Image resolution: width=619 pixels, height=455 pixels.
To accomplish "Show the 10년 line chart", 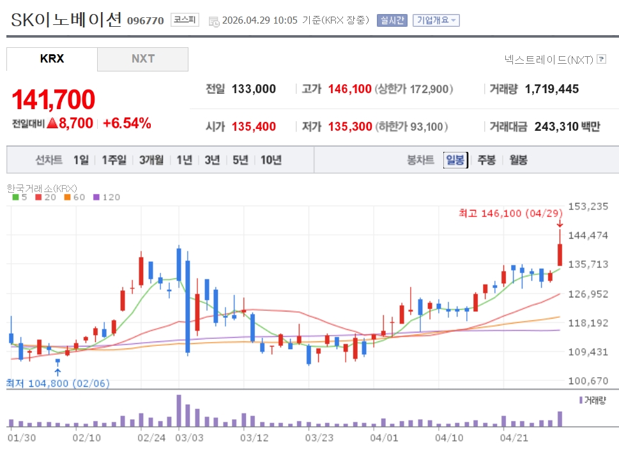I will click(x=271, y=160).
